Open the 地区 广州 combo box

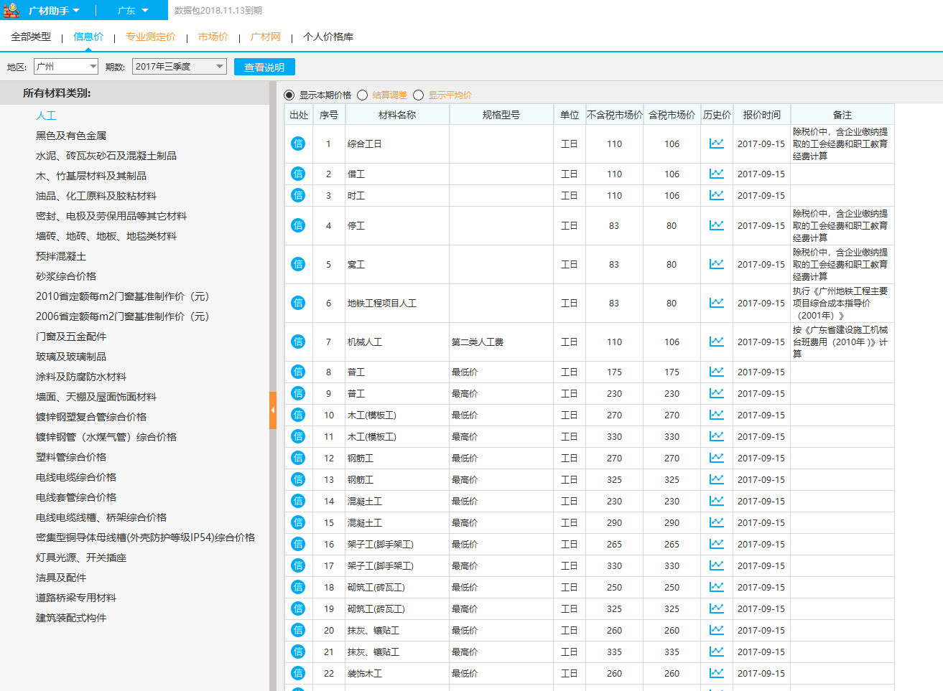[66, 67]
